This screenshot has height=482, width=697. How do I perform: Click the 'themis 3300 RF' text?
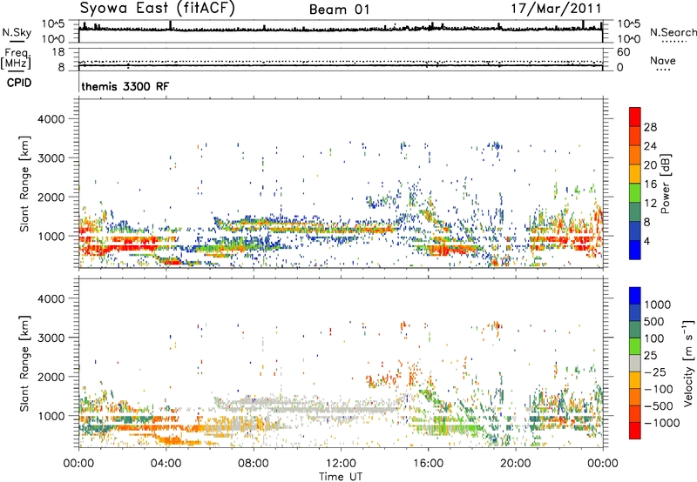click(125, 86)
